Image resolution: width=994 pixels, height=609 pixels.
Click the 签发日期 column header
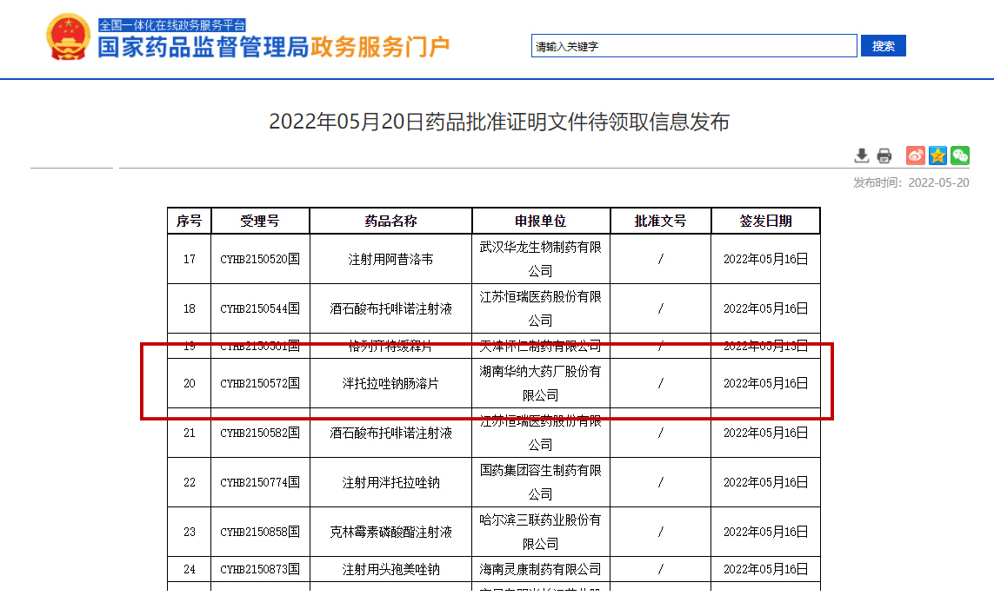(766, 220)
